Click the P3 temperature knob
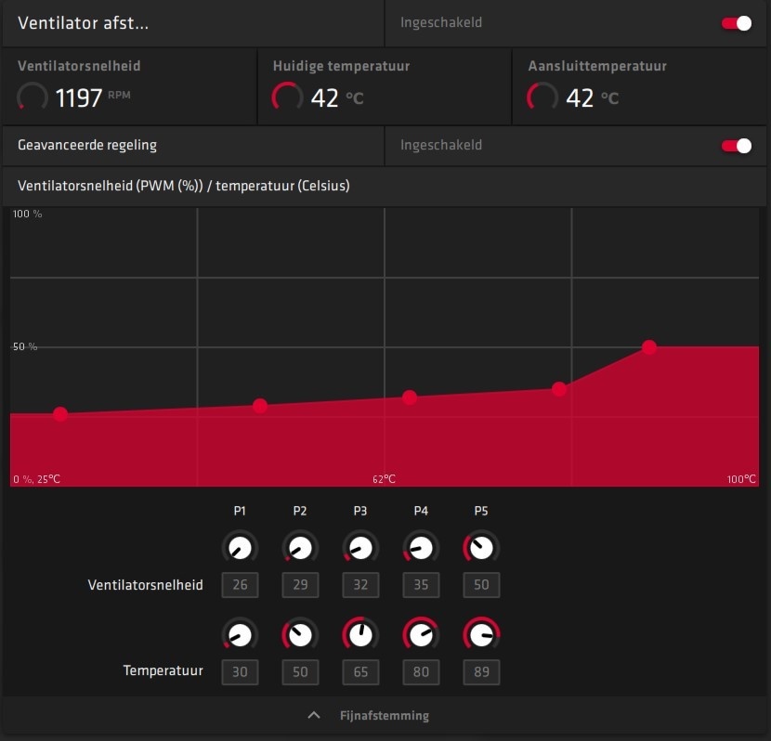 point(360,635)
